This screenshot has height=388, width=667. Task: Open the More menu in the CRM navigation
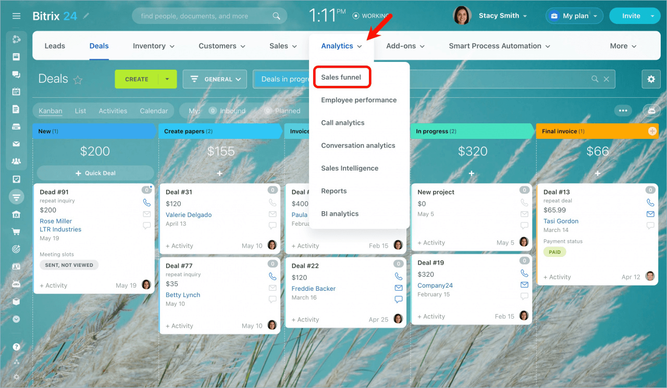click(x=623, y=46)
